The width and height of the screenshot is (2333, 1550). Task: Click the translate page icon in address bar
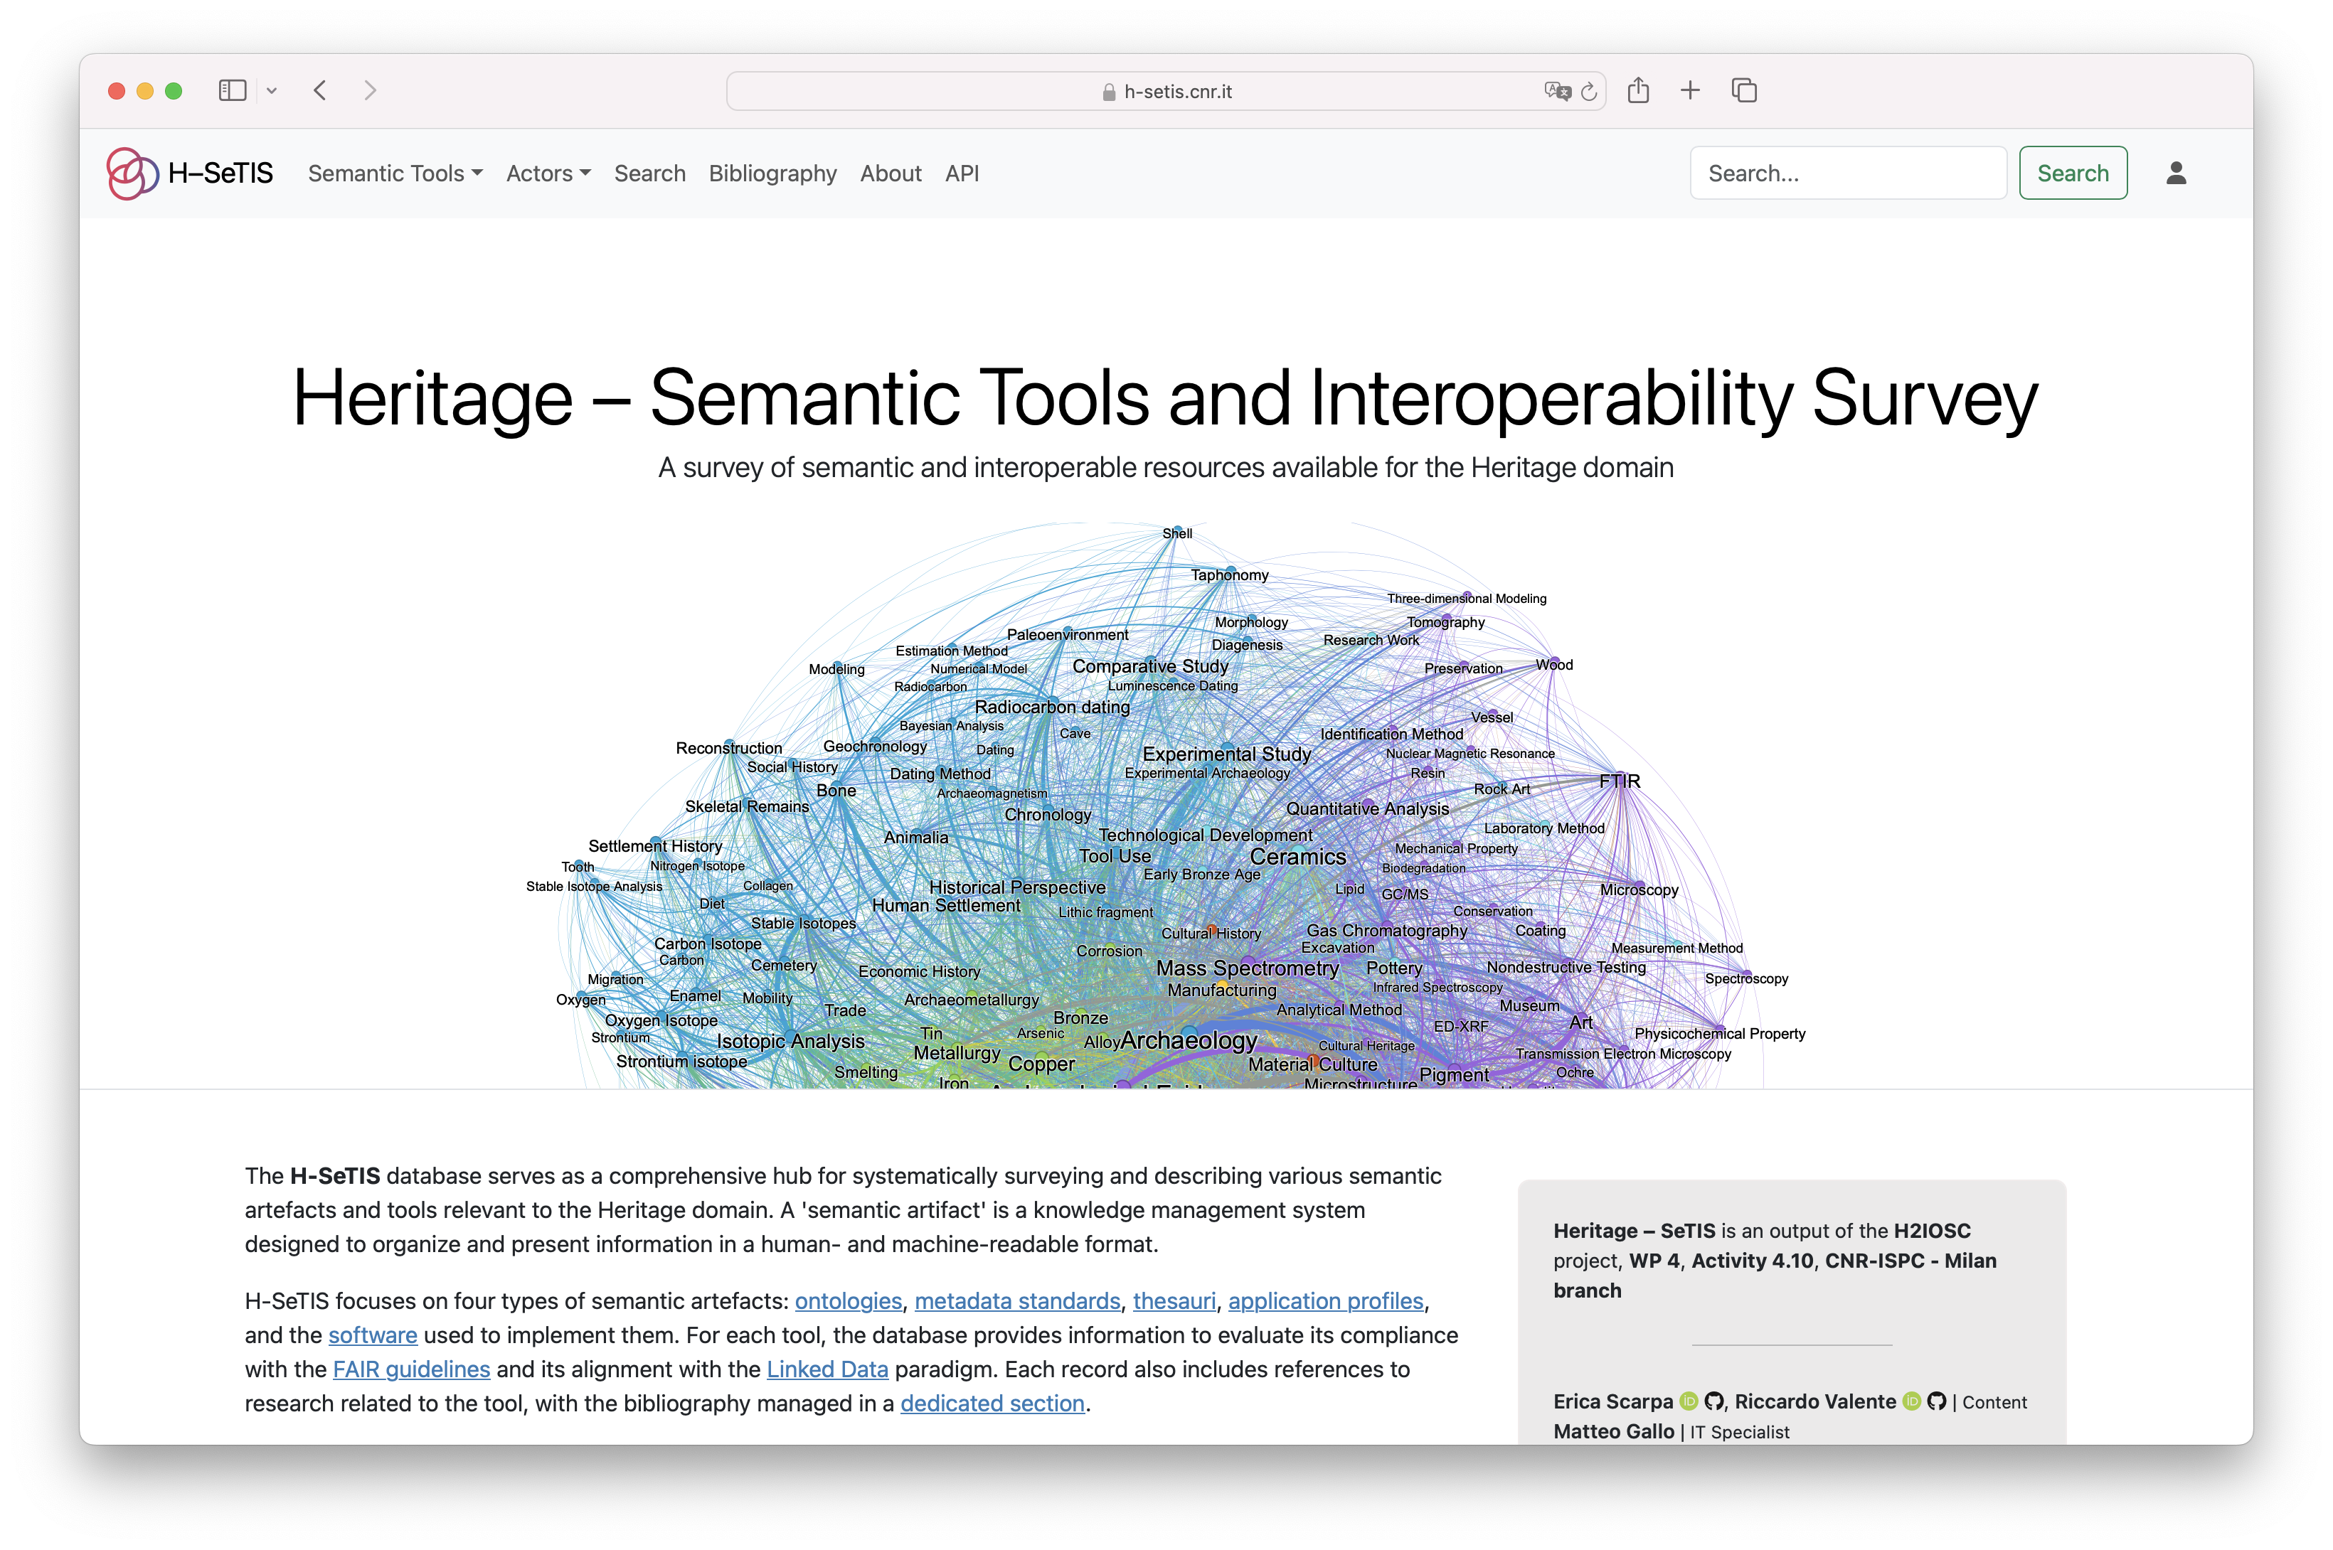point(1557,91)
